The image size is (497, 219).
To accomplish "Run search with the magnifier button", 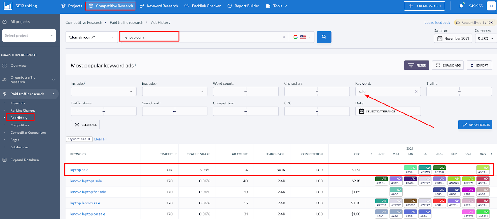I will (x=324, y=37).
